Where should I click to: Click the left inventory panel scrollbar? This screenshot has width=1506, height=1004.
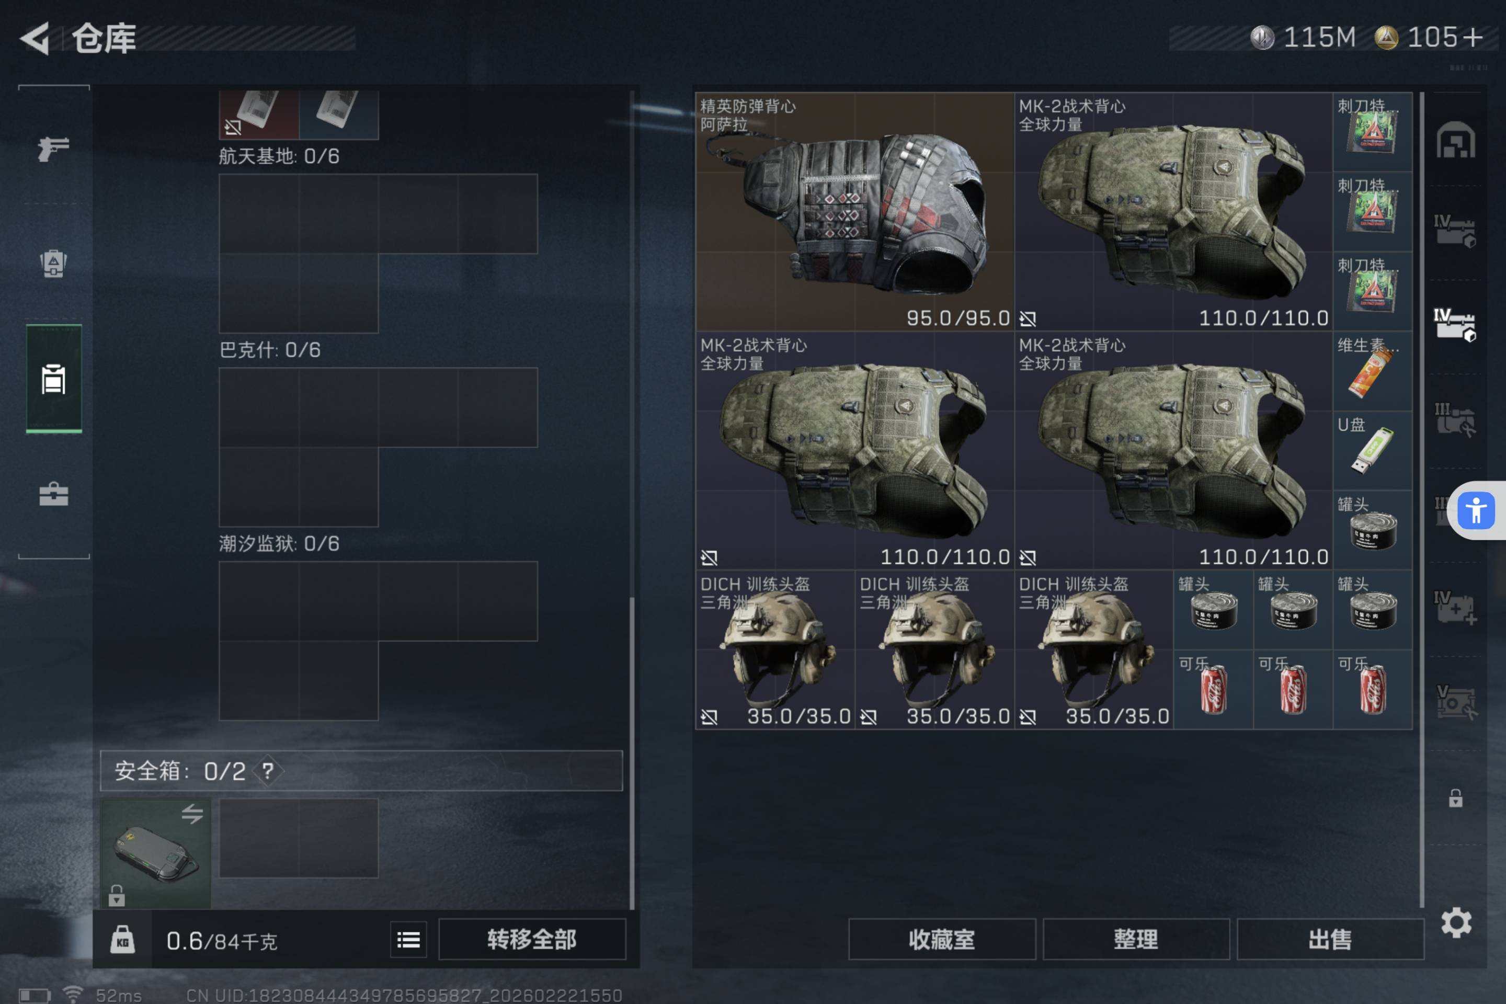(x=632, y=752)
